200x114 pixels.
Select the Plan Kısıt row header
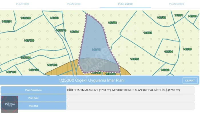click(x=33, y=98)
